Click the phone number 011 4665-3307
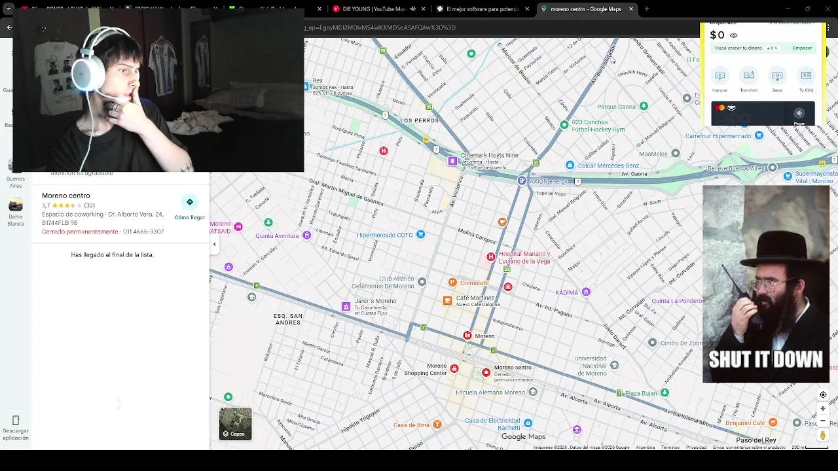Screen dimensions: 838x471 point(143,232)
